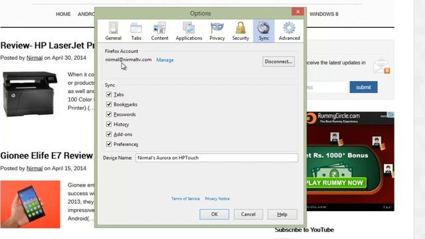Switch to the Content options panel
The image size is (425, 239).
click(159, 31)
